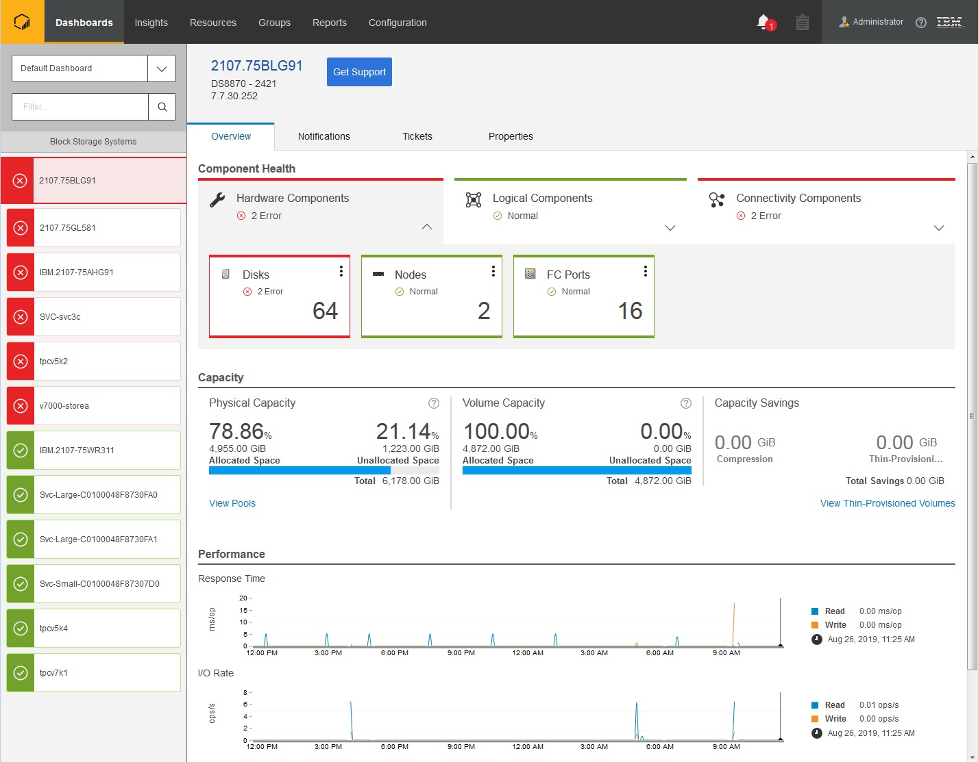The height and width of the screenshot is (762, 978).
Task: Open the Reports menu
Action: coord(330,23)
